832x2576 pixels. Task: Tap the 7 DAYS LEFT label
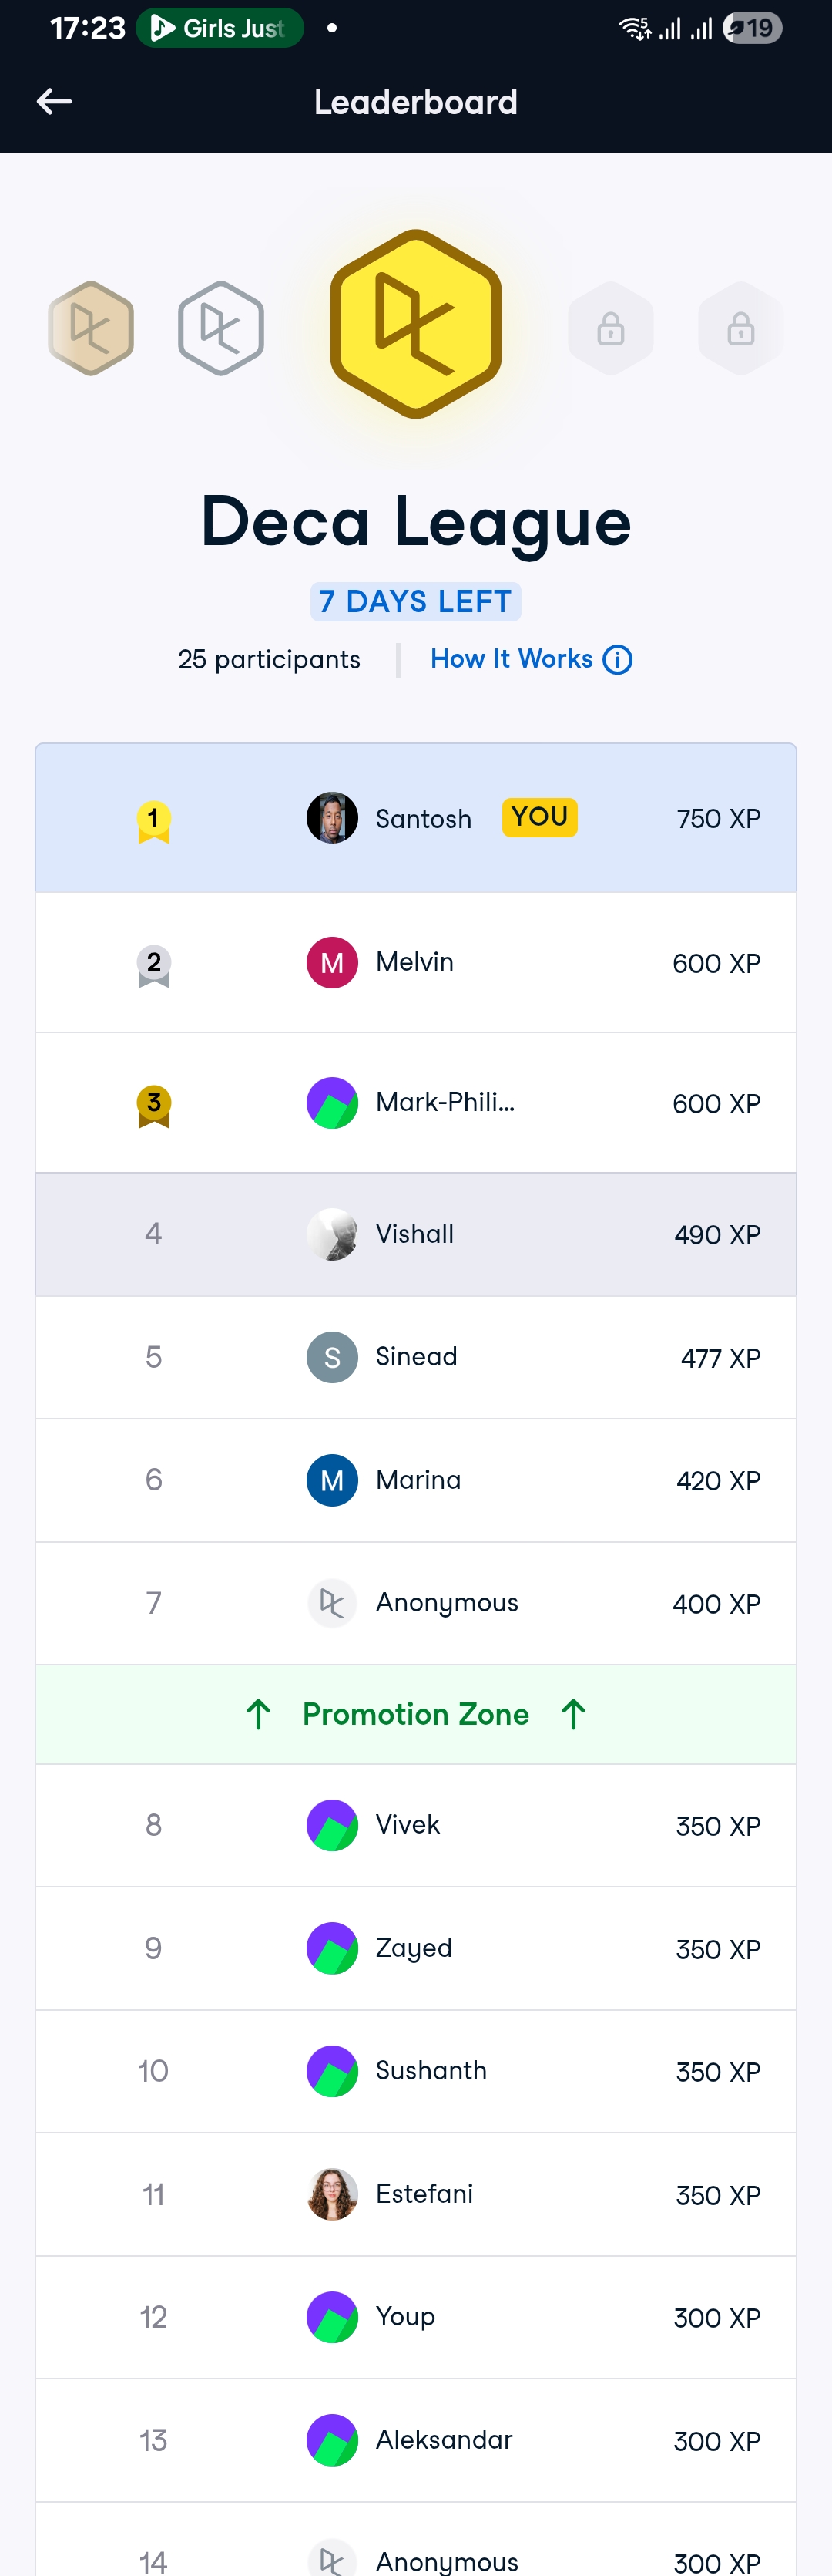(415, 601)
